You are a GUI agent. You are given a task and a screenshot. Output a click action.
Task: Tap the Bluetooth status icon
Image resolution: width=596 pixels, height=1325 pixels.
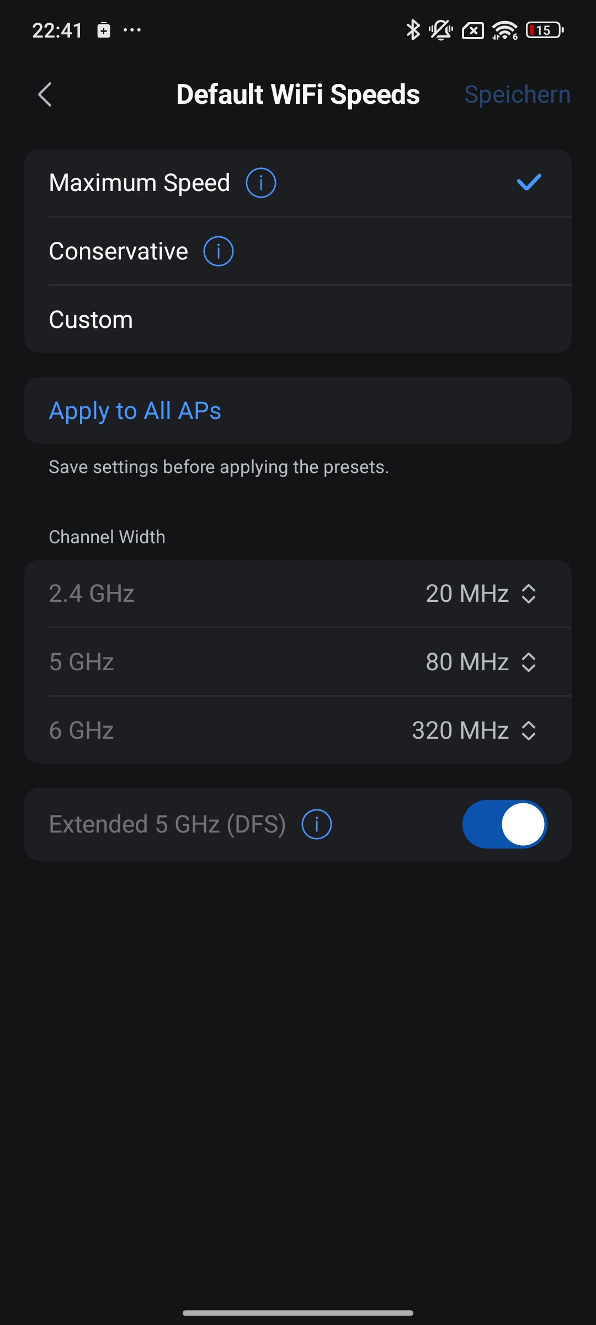pos(412,30)
